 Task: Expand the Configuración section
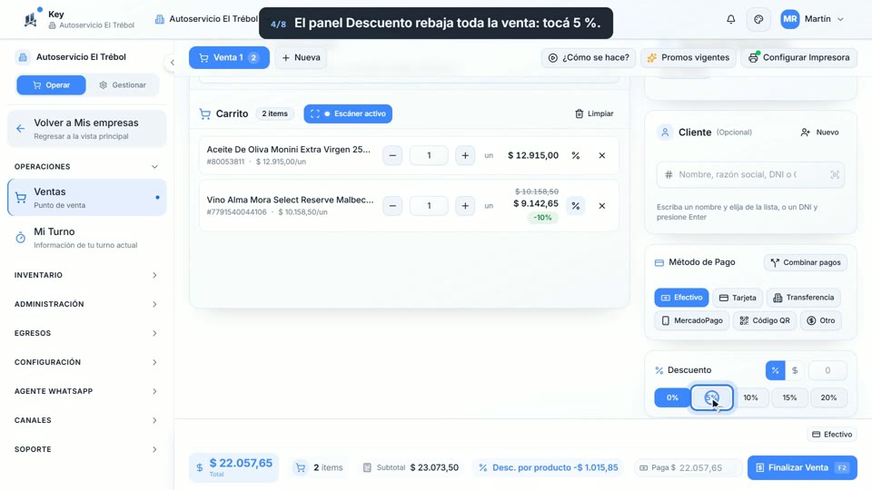(86, 362)
